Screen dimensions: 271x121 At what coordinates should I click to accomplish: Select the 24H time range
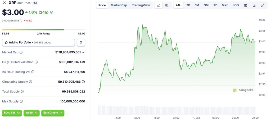tap(178, 5)
